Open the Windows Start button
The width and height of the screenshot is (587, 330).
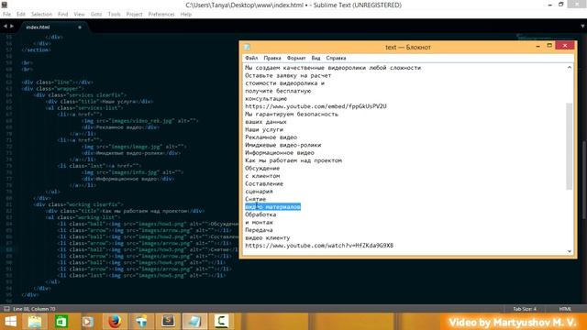pyautogui.click(x=10, y=322)
